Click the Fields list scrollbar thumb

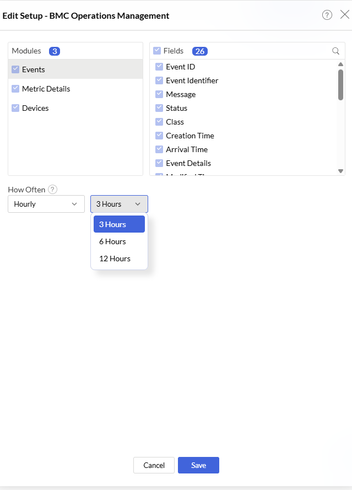pos(340,84)
